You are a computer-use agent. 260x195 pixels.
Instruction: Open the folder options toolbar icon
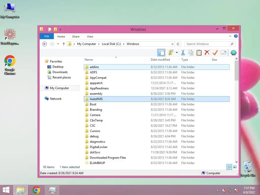point(171,53)
